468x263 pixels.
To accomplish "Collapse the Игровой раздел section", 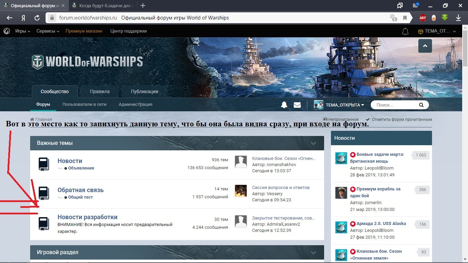I will [x=313, y=252].
